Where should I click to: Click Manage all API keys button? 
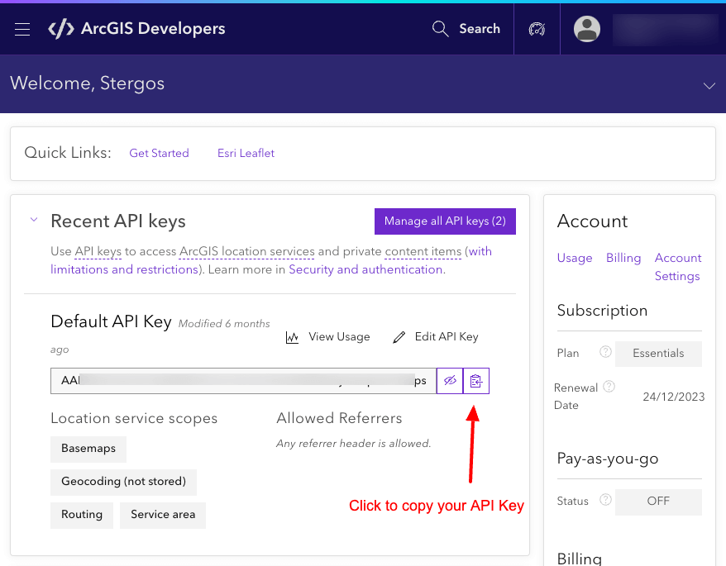coord(445,221)
